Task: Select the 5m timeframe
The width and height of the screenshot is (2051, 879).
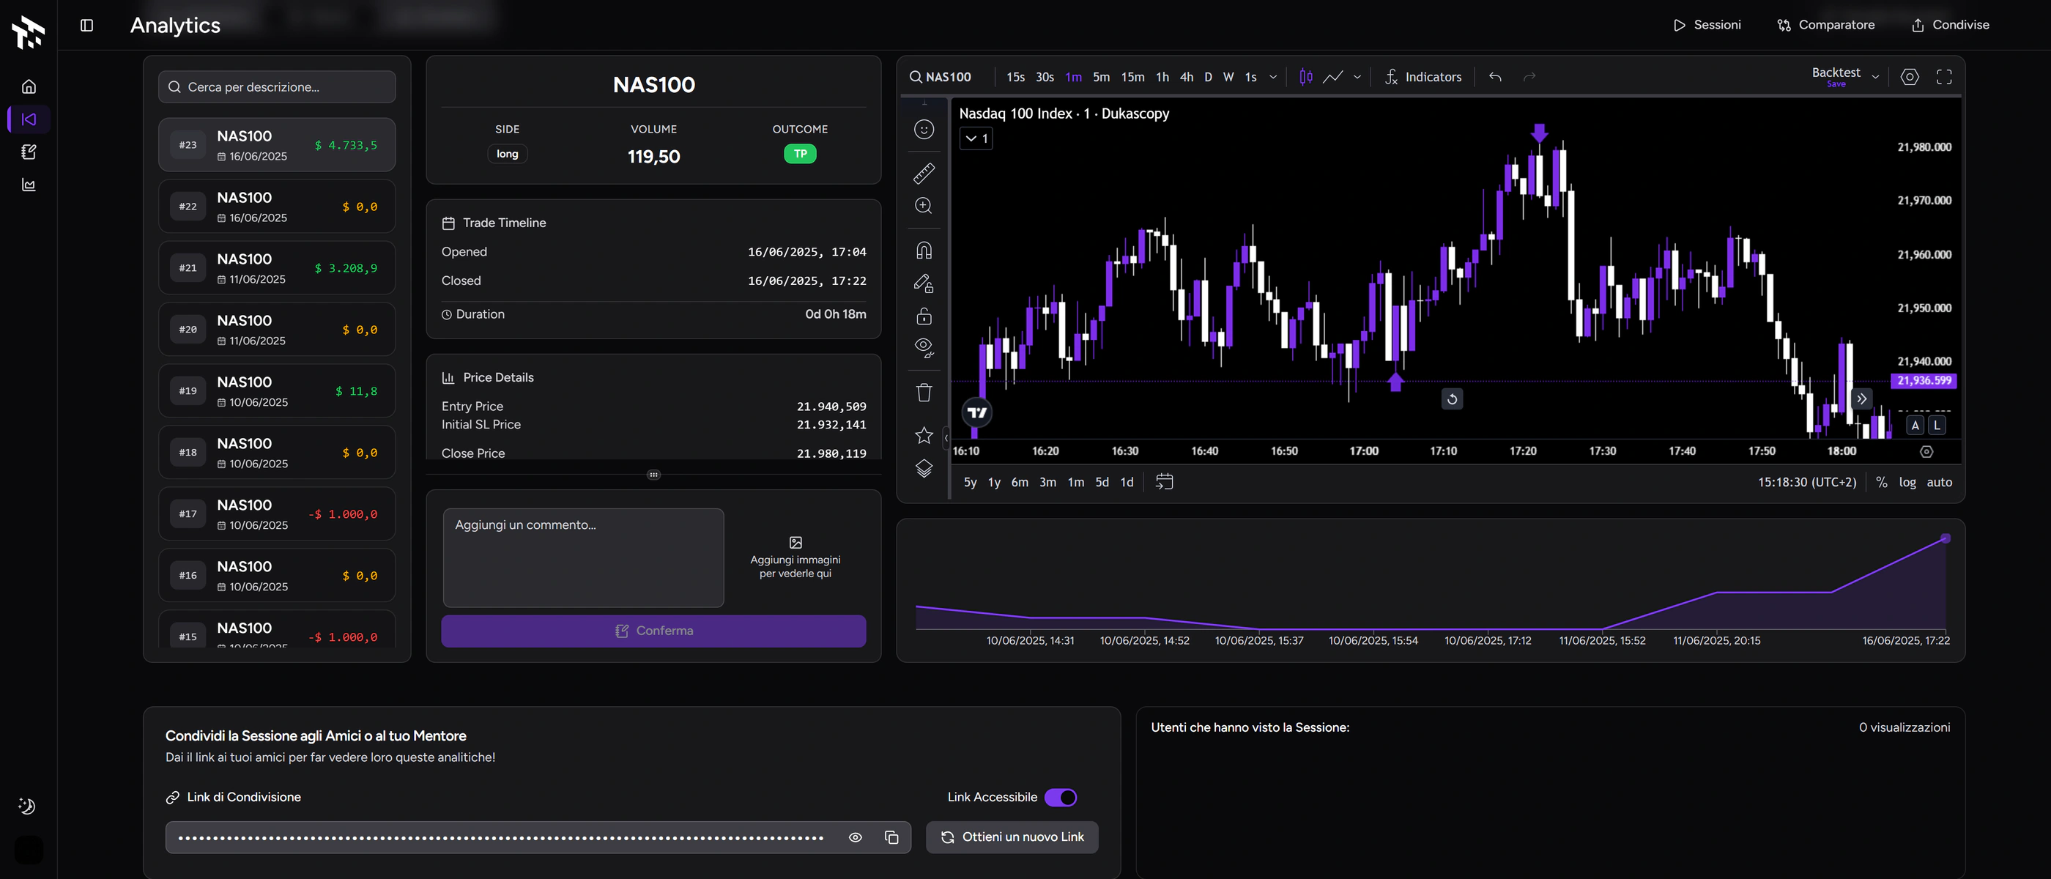Action: point(1101,77)
